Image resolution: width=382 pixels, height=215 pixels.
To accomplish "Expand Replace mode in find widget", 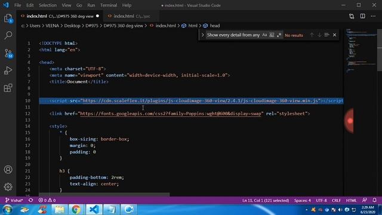I will click(x=202, y=35).
